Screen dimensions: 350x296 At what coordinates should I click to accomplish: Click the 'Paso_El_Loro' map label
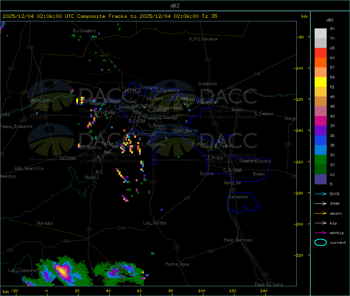[269, 284]
